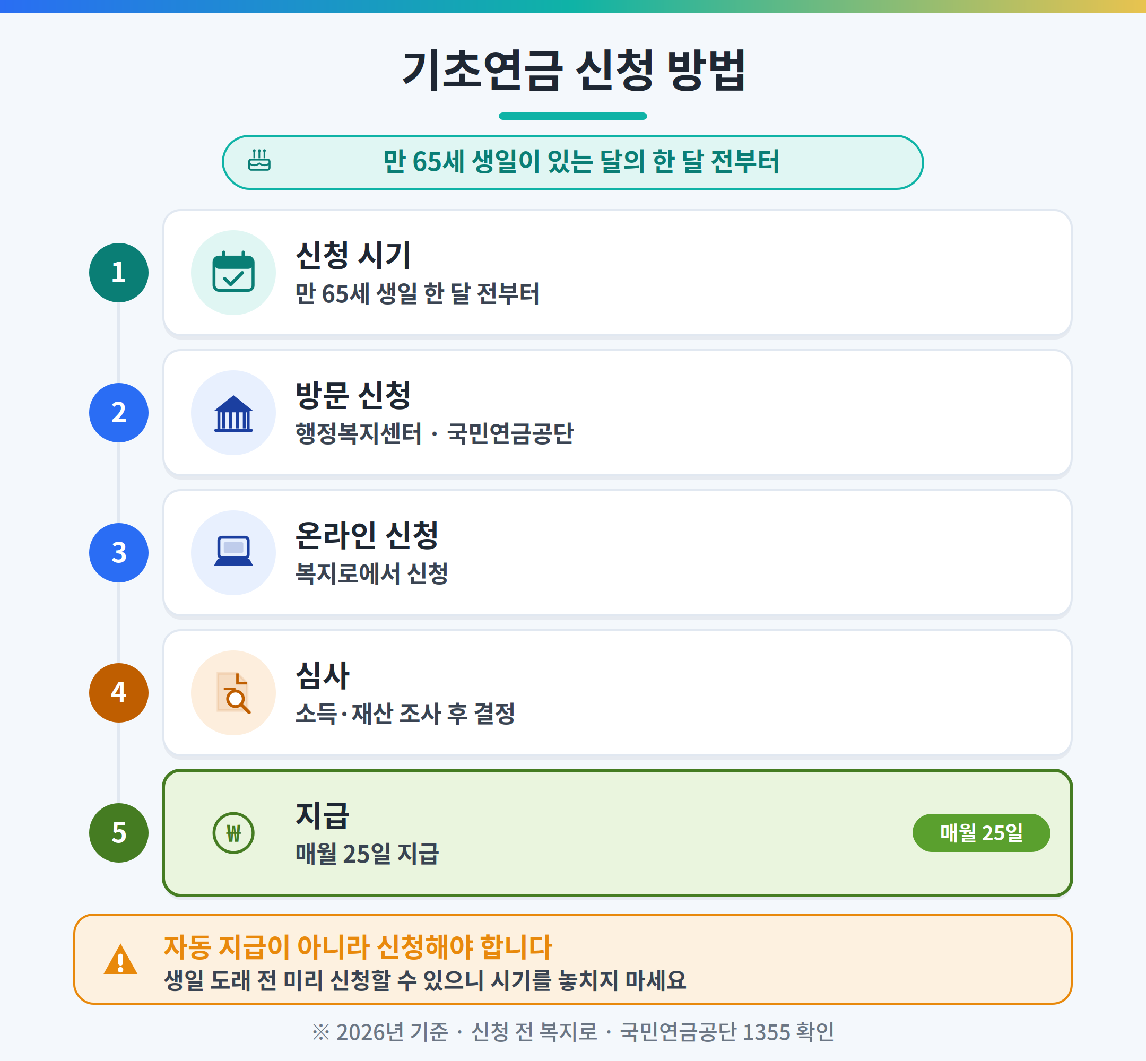Click the 매월 25일 green badge
Viewport: 1146px width, 1061px height.
pos(981,833)
